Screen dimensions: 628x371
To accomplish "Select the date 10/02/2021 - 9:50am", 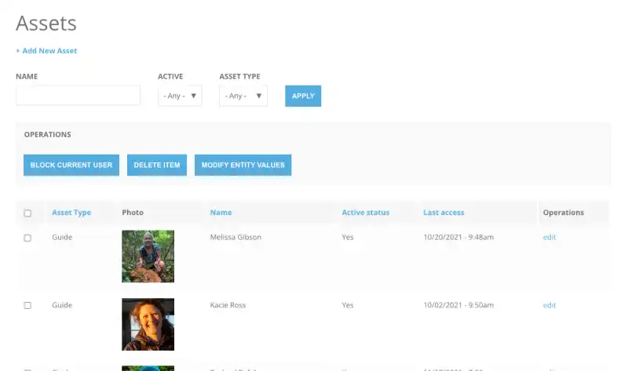I will pyautogui.click(x=458, y=305).
